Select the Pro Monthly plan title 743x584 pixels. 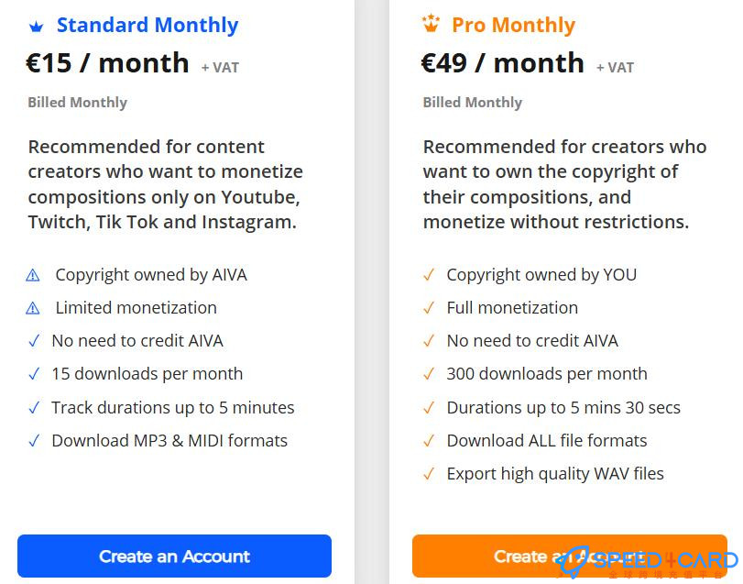click(513, 26)
